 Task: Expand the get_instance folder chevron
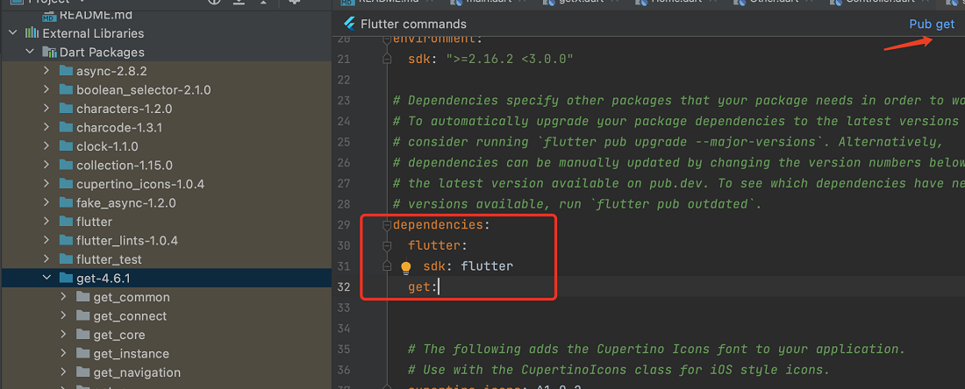pos(64,353)
